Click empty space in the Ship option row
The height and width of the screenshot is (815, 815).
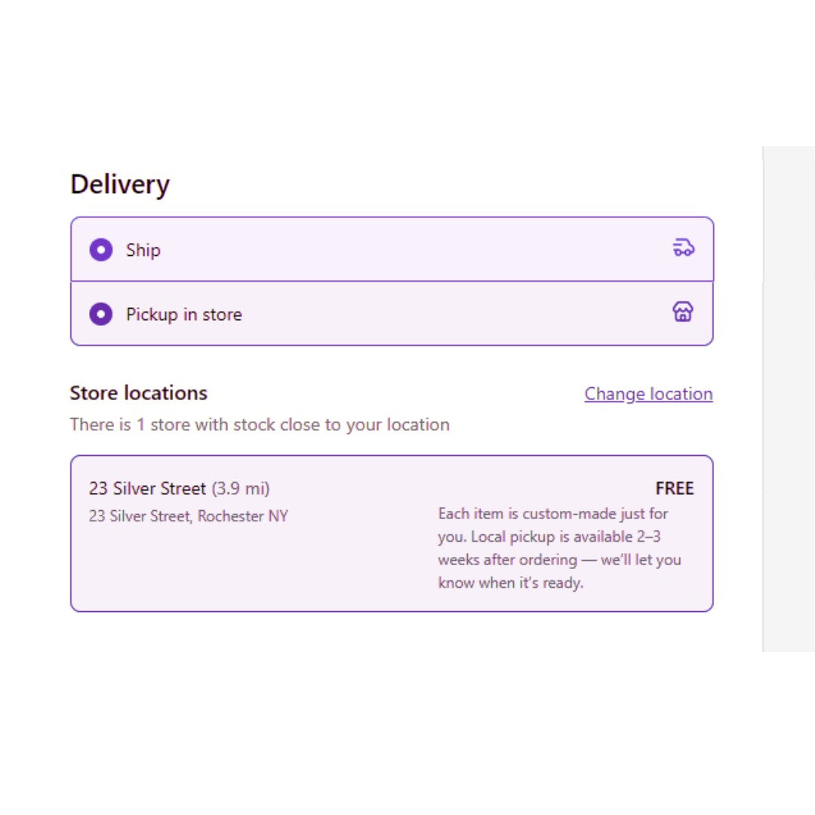pyautogui.click(x=415, y=250)
